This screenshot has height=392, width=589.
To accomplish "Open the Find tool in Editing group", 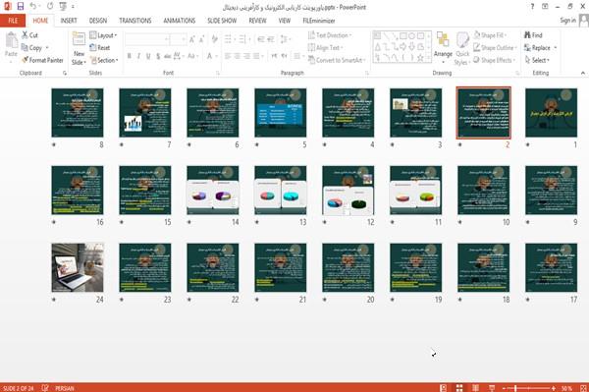I will coord(533,35).
